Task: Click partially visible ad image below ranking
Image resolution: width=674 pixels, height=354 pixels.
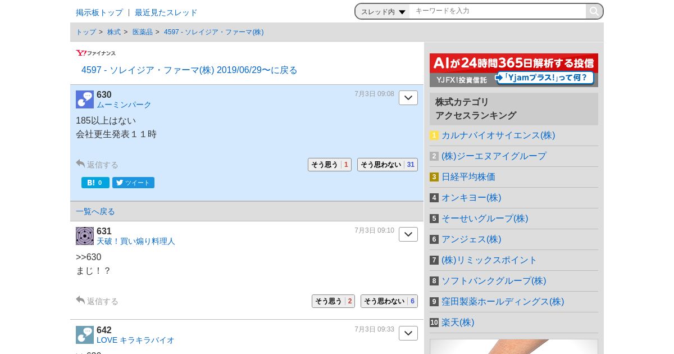Action: (514, 346)
